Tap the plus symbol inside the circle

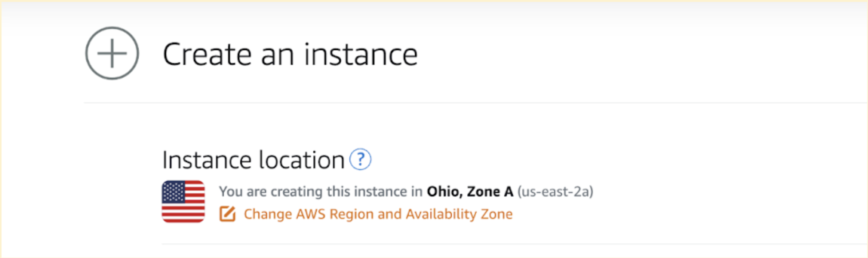tap(112, 53)
